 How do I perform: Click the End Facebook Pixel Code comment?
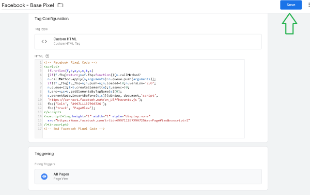click(74, 129)
